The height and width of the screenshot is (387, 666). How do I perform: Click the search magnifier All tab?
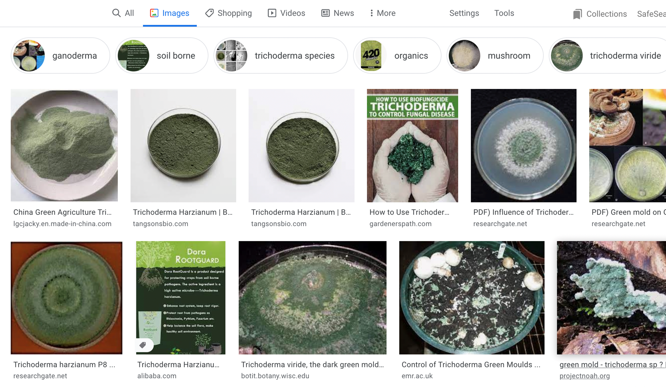point(123,13)
